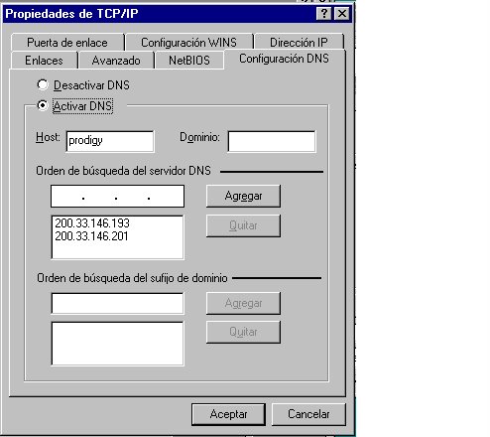Open the Avanzado tab

[x=116, y=61]
